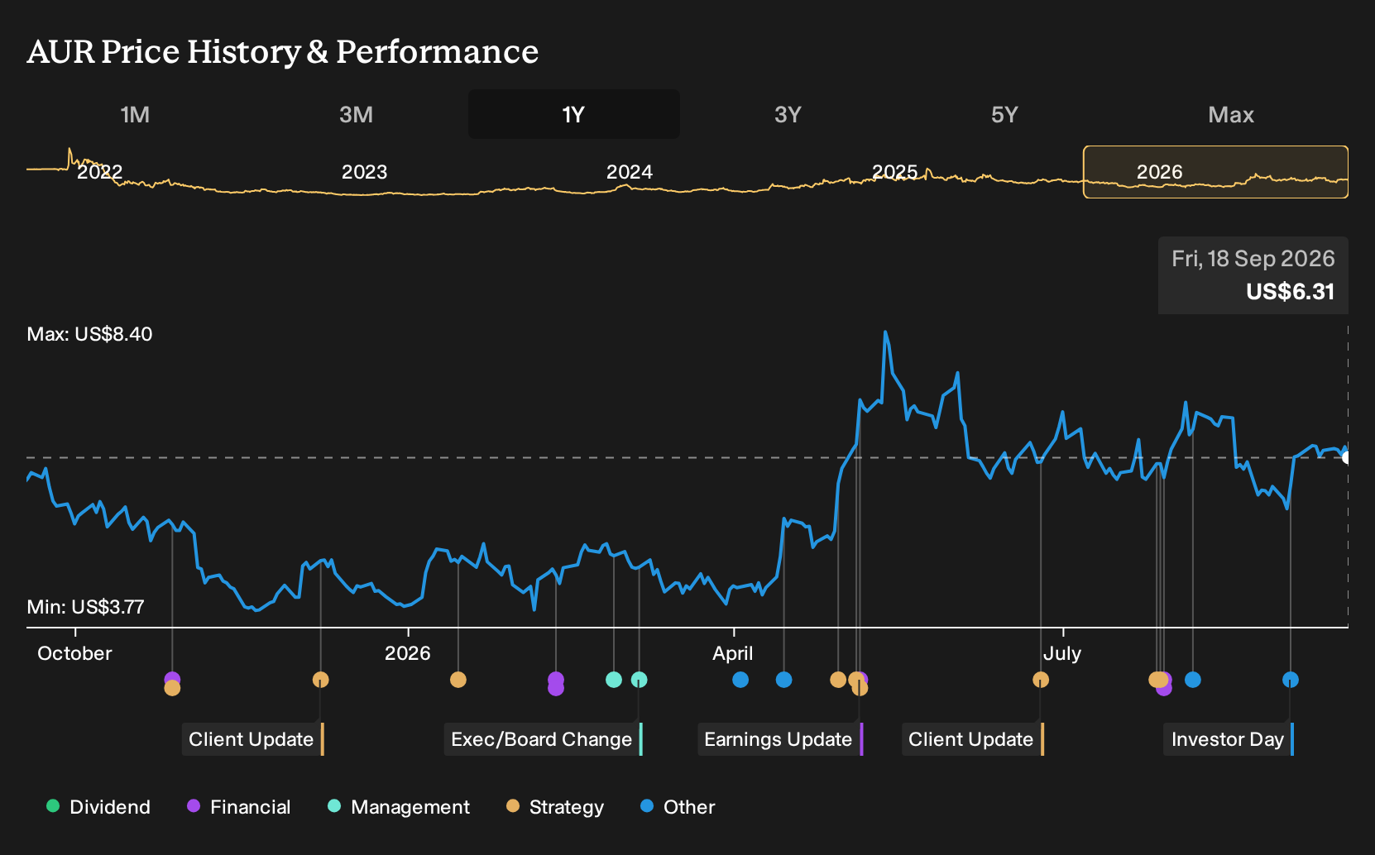Click the white endpoint dot on price line
Image resolution: width=1375 pixels, height=855 pixels.
(x=1346, y=457)
